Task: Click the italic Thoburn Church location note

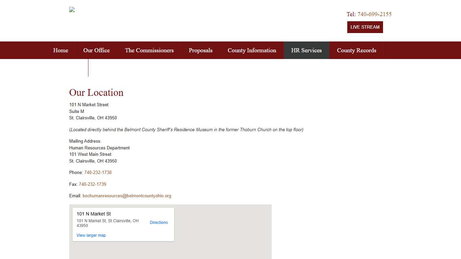Action: coord(186,129)
